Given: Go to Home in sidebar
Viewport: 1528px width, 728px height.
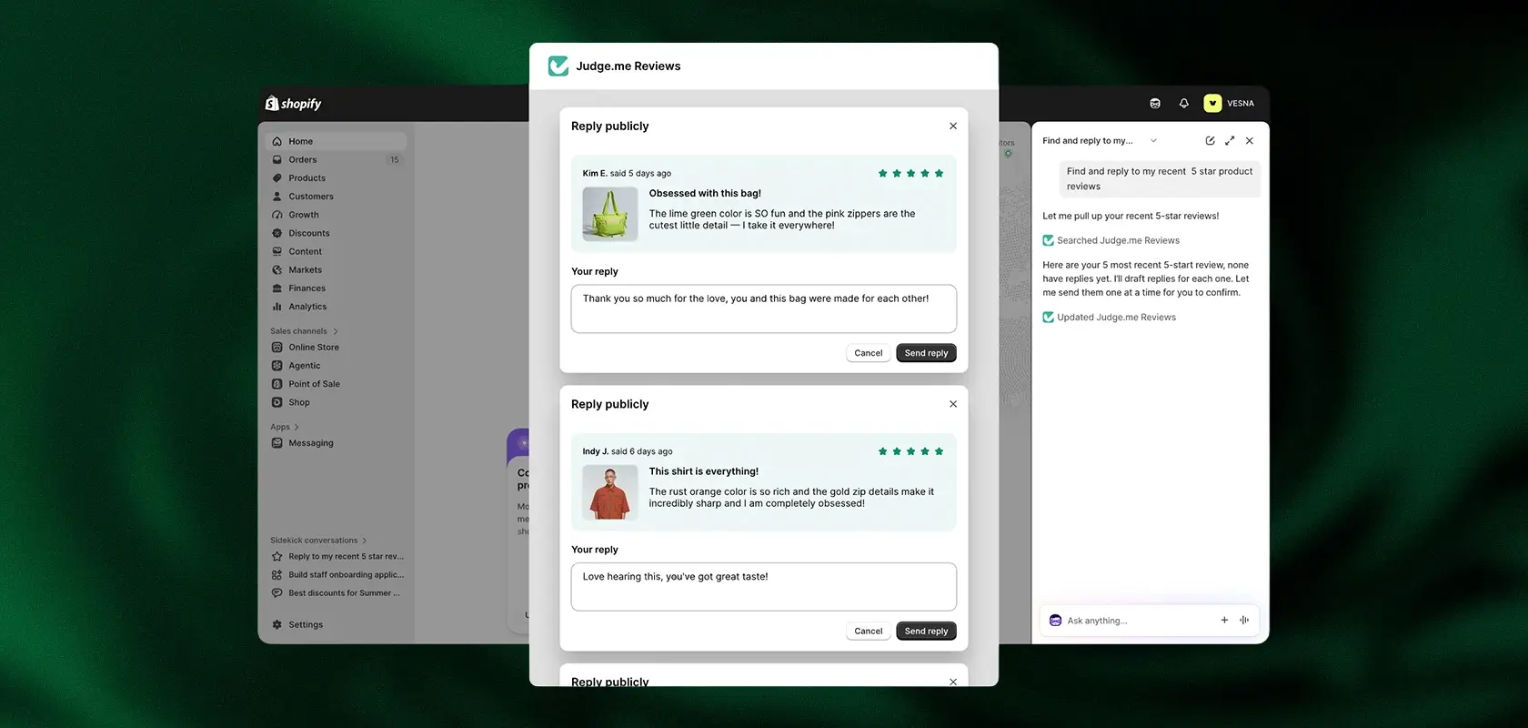Looking at the screenshot, I should (x=336, y=141).
